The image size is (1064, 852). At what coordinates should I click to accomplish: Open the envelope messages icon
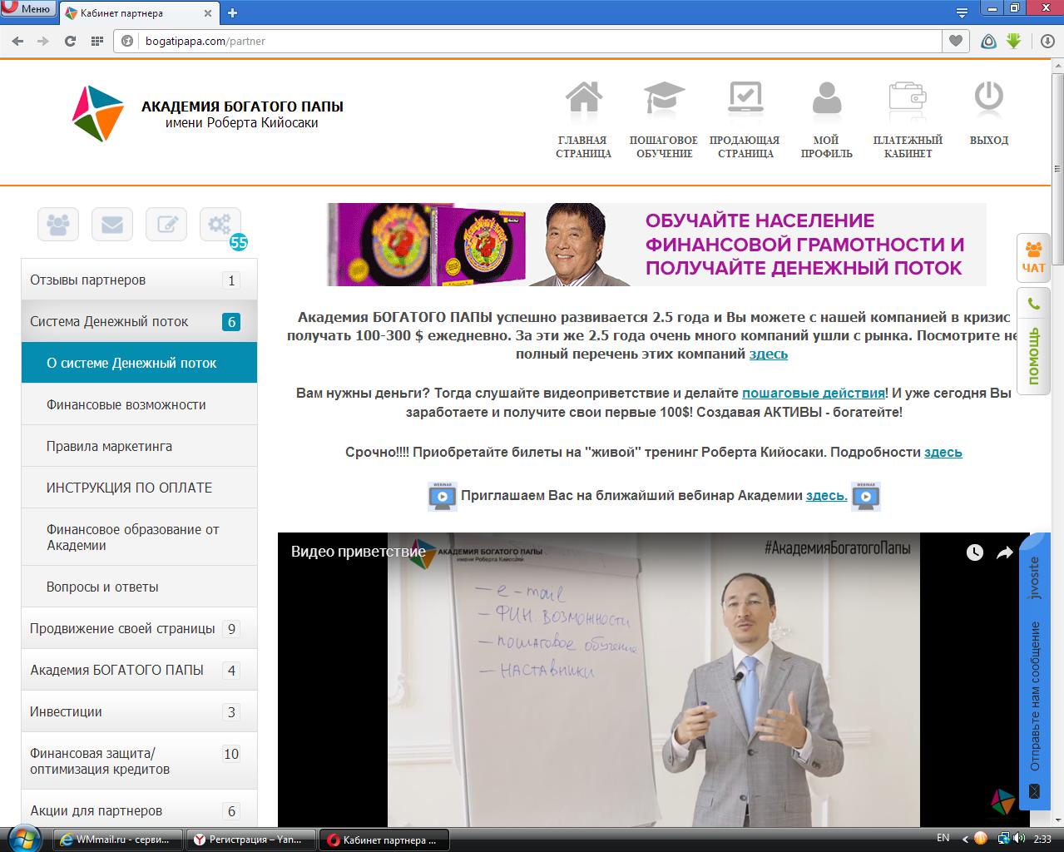coord(112,225)
